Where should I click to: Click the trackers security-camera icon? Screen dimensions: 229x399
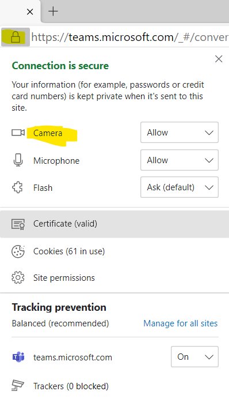[18, 386]
